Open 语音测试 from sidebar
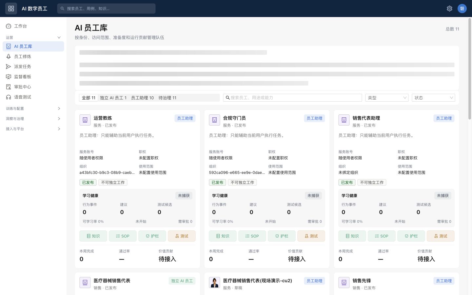Image resolution: width=472 pixels, height=295 pixels. (x=33, y=97)
